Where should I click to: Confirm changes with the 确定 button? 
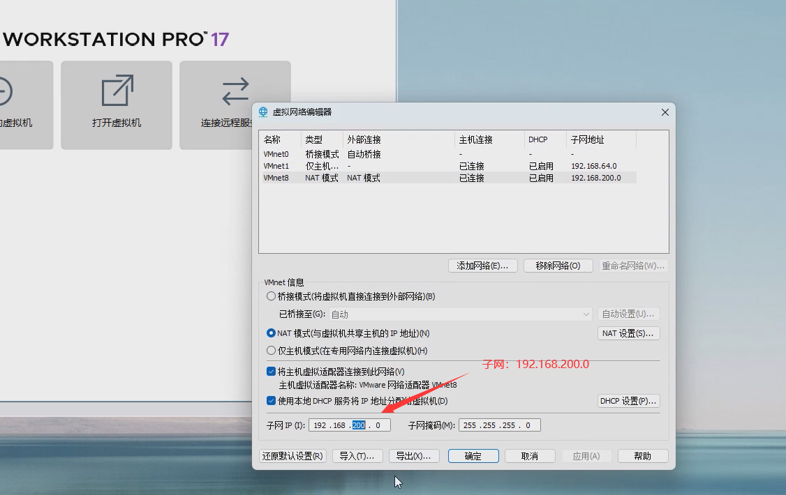(473, 456)
